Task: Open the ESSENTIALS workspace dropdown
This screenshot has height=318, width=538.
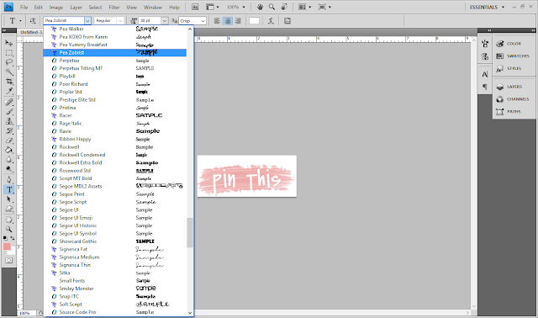Action: (x=487, y=7)
